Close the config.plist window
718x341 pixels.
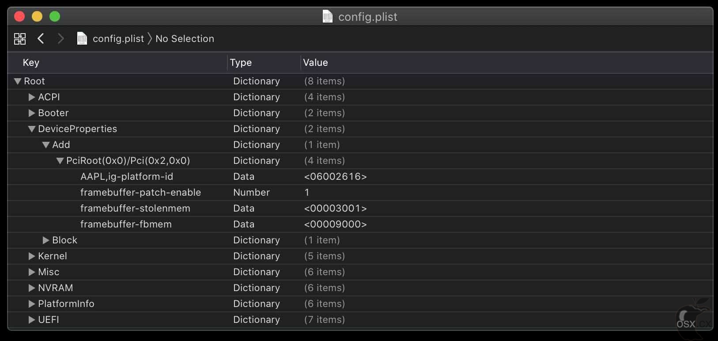click(x=19, y=16)
